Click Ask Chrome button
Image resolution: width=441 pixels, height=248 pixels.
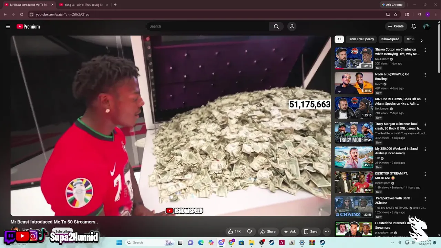coord(392,5)
